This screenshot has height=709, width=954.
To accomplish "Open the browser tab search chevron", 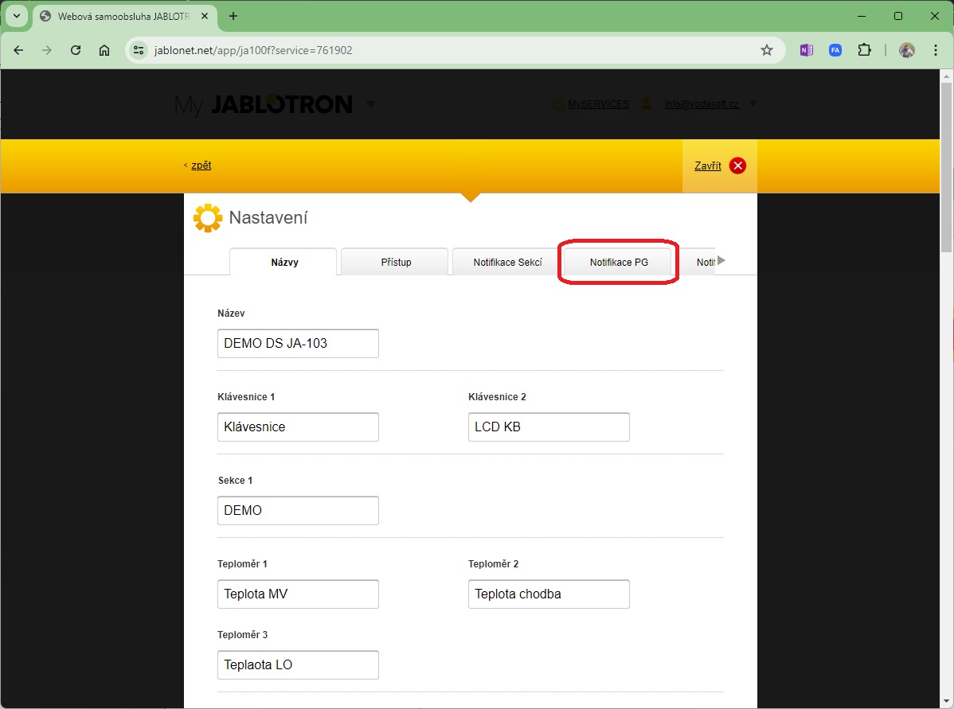I will pyautogui.click(x=15, y=16).
